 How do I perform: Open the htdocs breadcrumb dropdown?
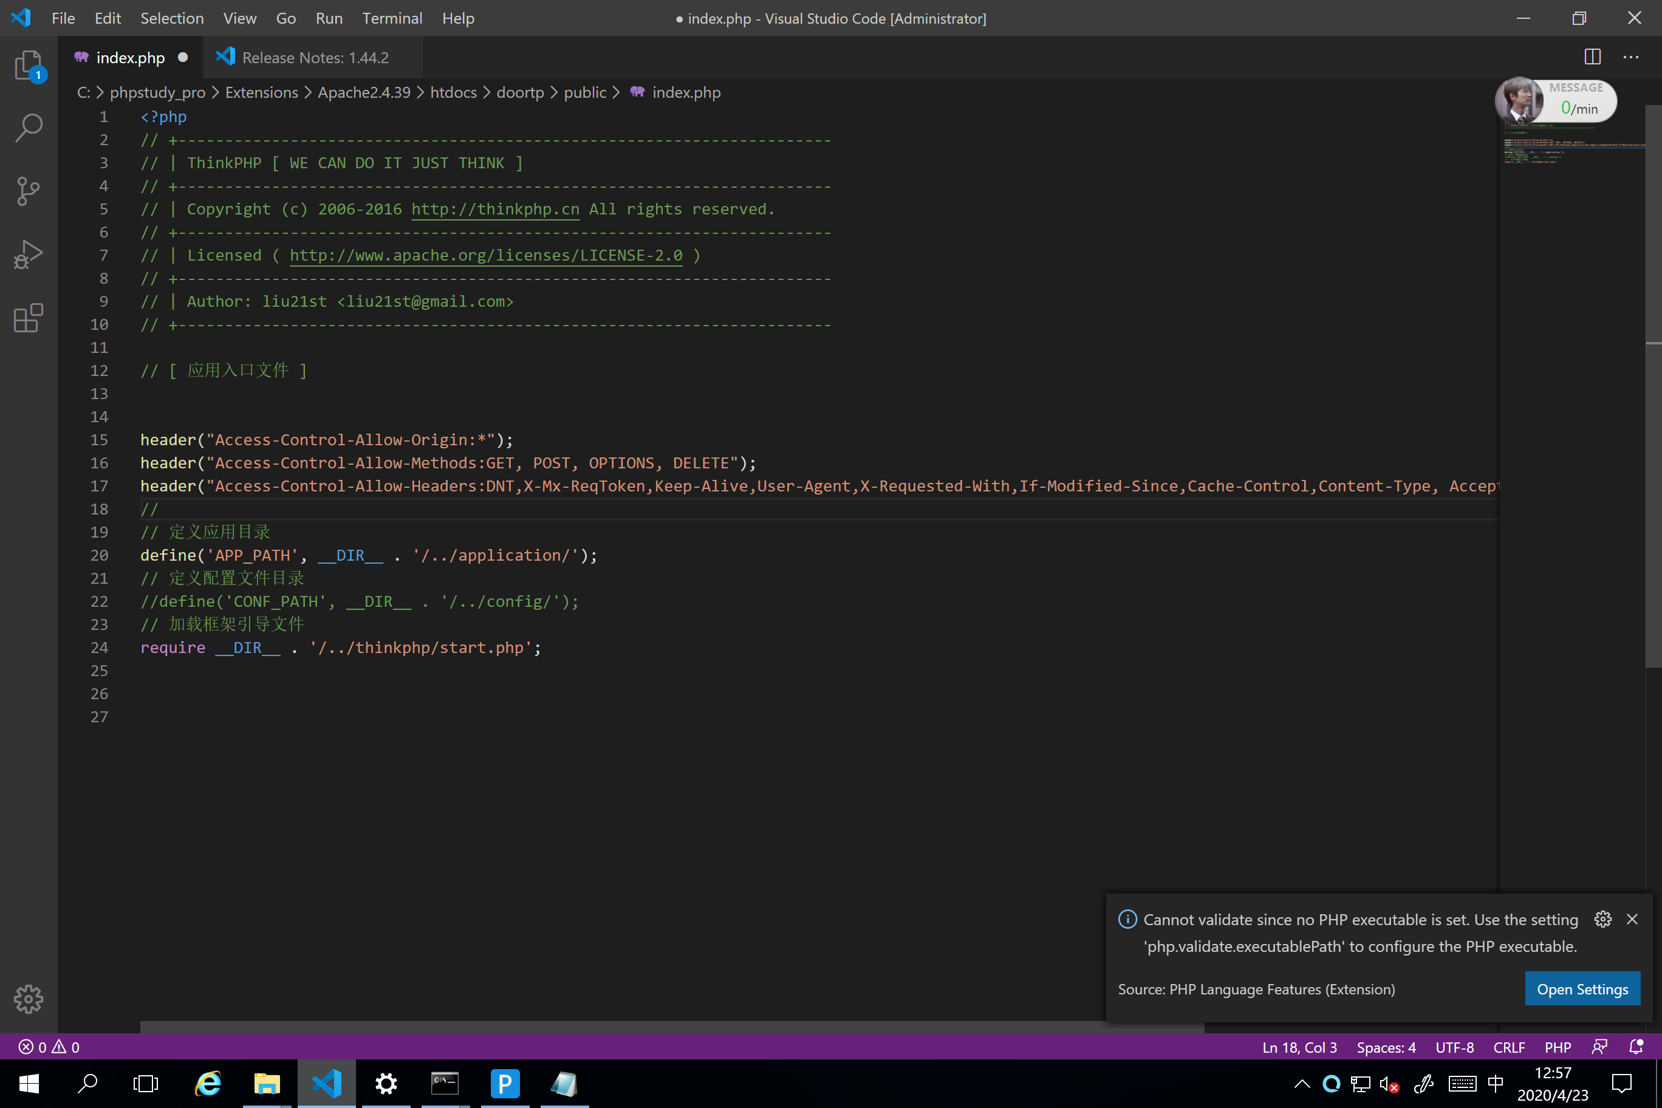coord(453,92)
